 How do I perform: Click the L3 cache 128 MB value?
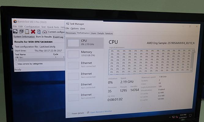[161, 99]
